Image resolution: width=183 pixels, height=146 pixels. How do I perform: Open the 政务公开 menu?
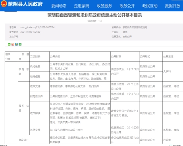pyautogui.click(x=127, y=6)
